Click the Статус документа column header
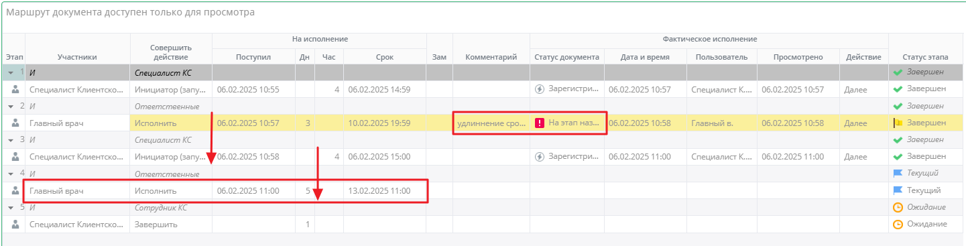This screenshot has height=246, width=966. click(566, 57)
